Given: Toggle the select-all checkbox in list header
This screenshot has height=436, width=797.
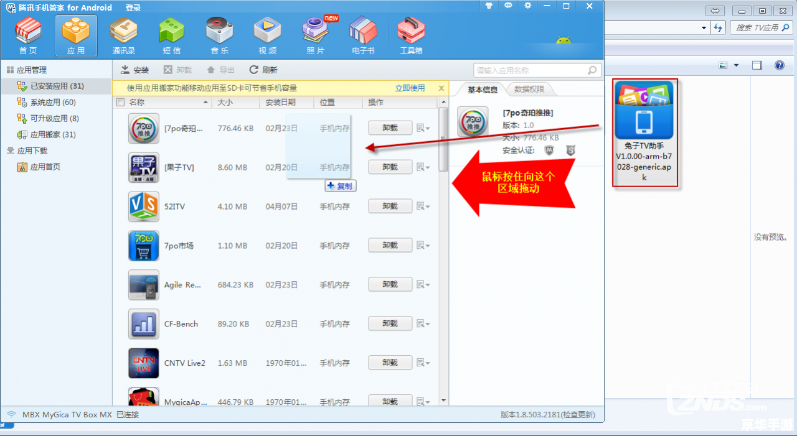Looking at the screenshot, I should pyautogui.click(x=121, y=103).
